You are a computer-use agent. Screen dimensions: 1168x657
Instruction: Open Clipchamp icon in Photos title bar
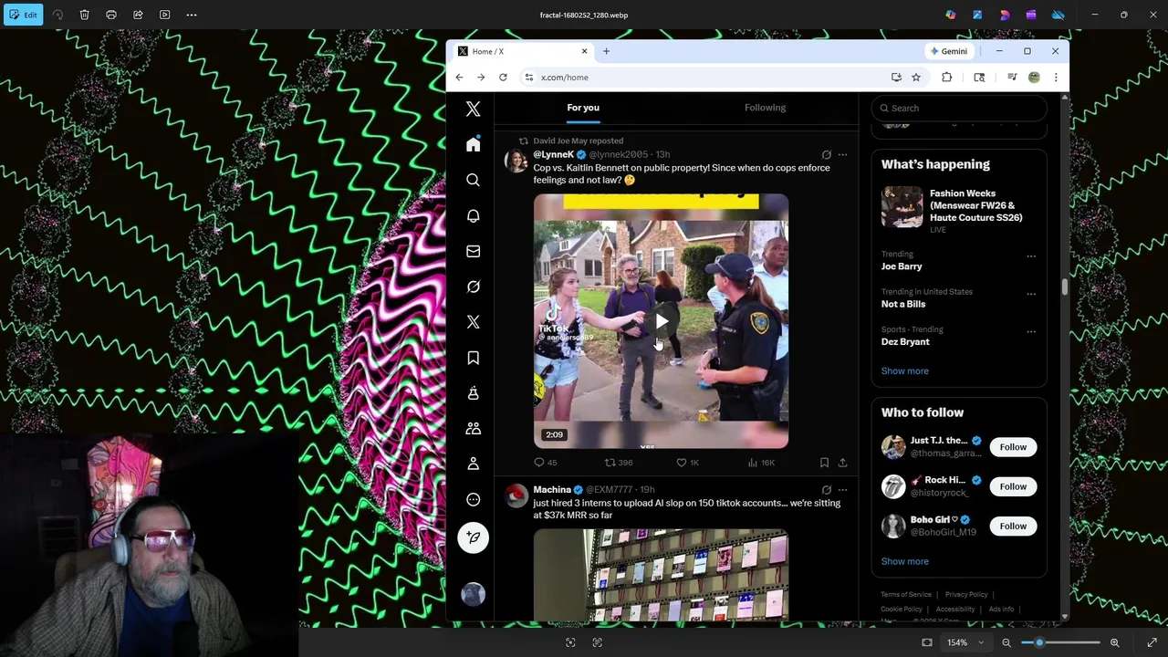click(x=1031, y=15)
